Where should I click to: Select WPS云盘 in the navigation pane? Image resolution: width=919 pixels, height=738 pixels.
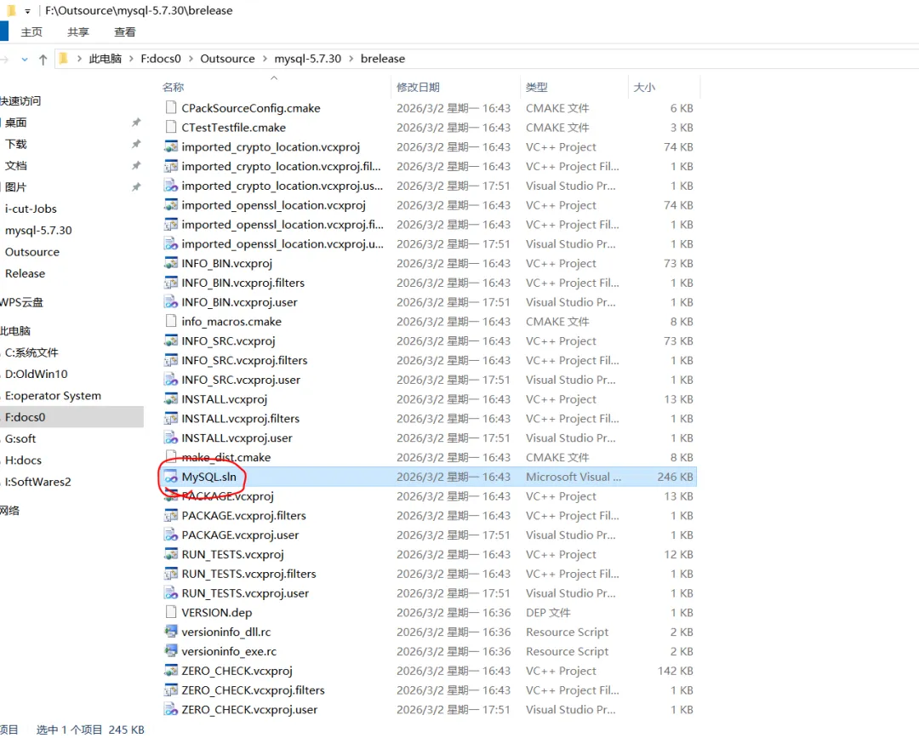click(x=21, y=302)
